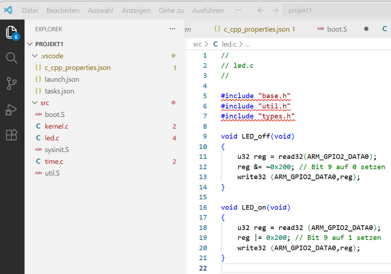Click led.c in the breadcrumb path
Image resolution: width=391 pixels, height=274 pixels.
pyautogui.click(x=229, y=44)
